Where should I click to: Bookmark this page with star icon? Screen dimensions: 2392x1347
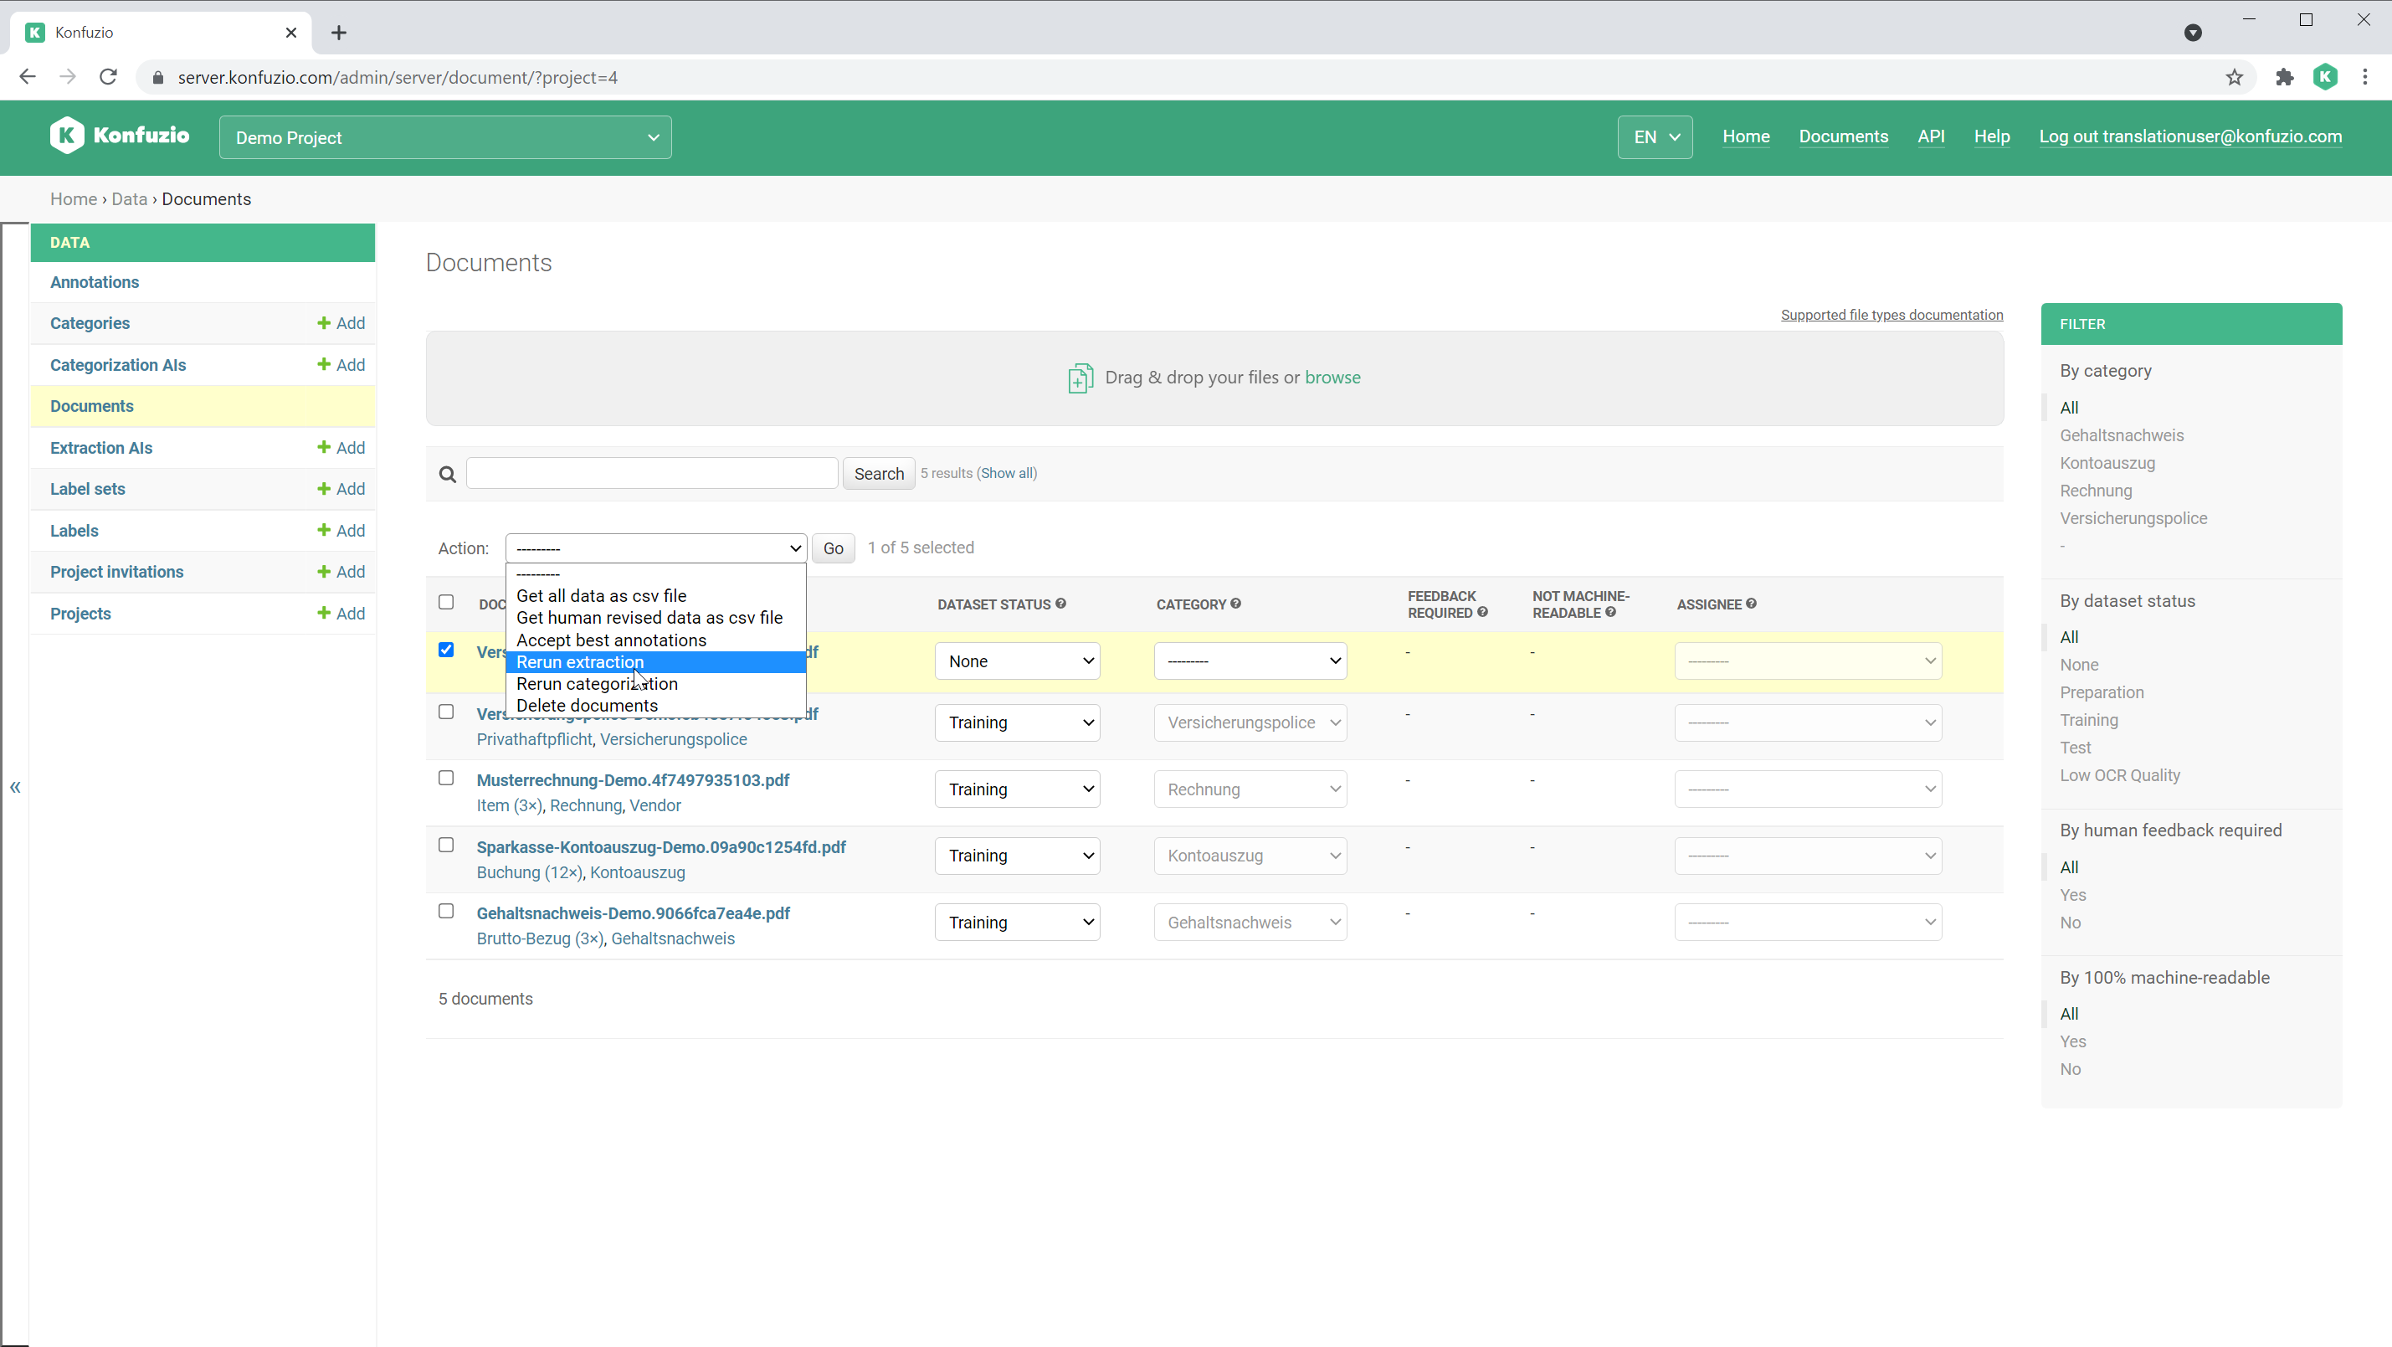(2234, 77)
